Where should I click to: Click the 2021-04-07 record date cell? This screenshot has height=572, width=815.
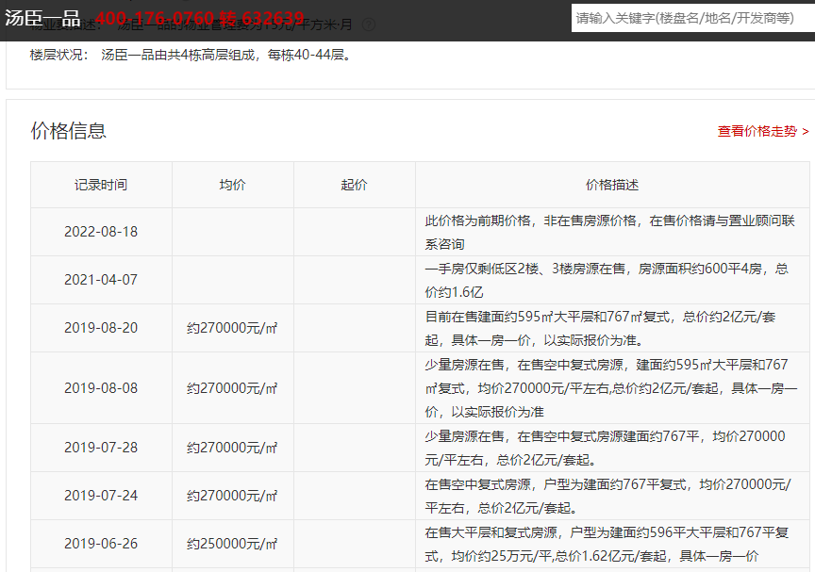click(x=101, y=280)
